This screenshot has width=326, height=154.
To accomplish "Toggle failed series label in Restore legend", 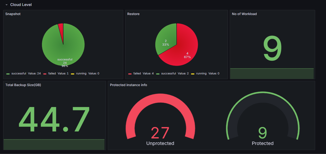I will click(x=137, y=74).
